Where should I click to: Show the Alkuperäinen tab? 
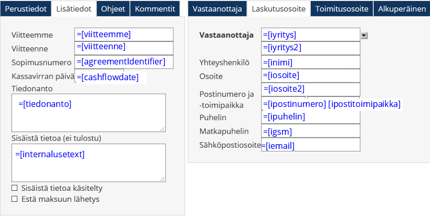pos(402,9)
